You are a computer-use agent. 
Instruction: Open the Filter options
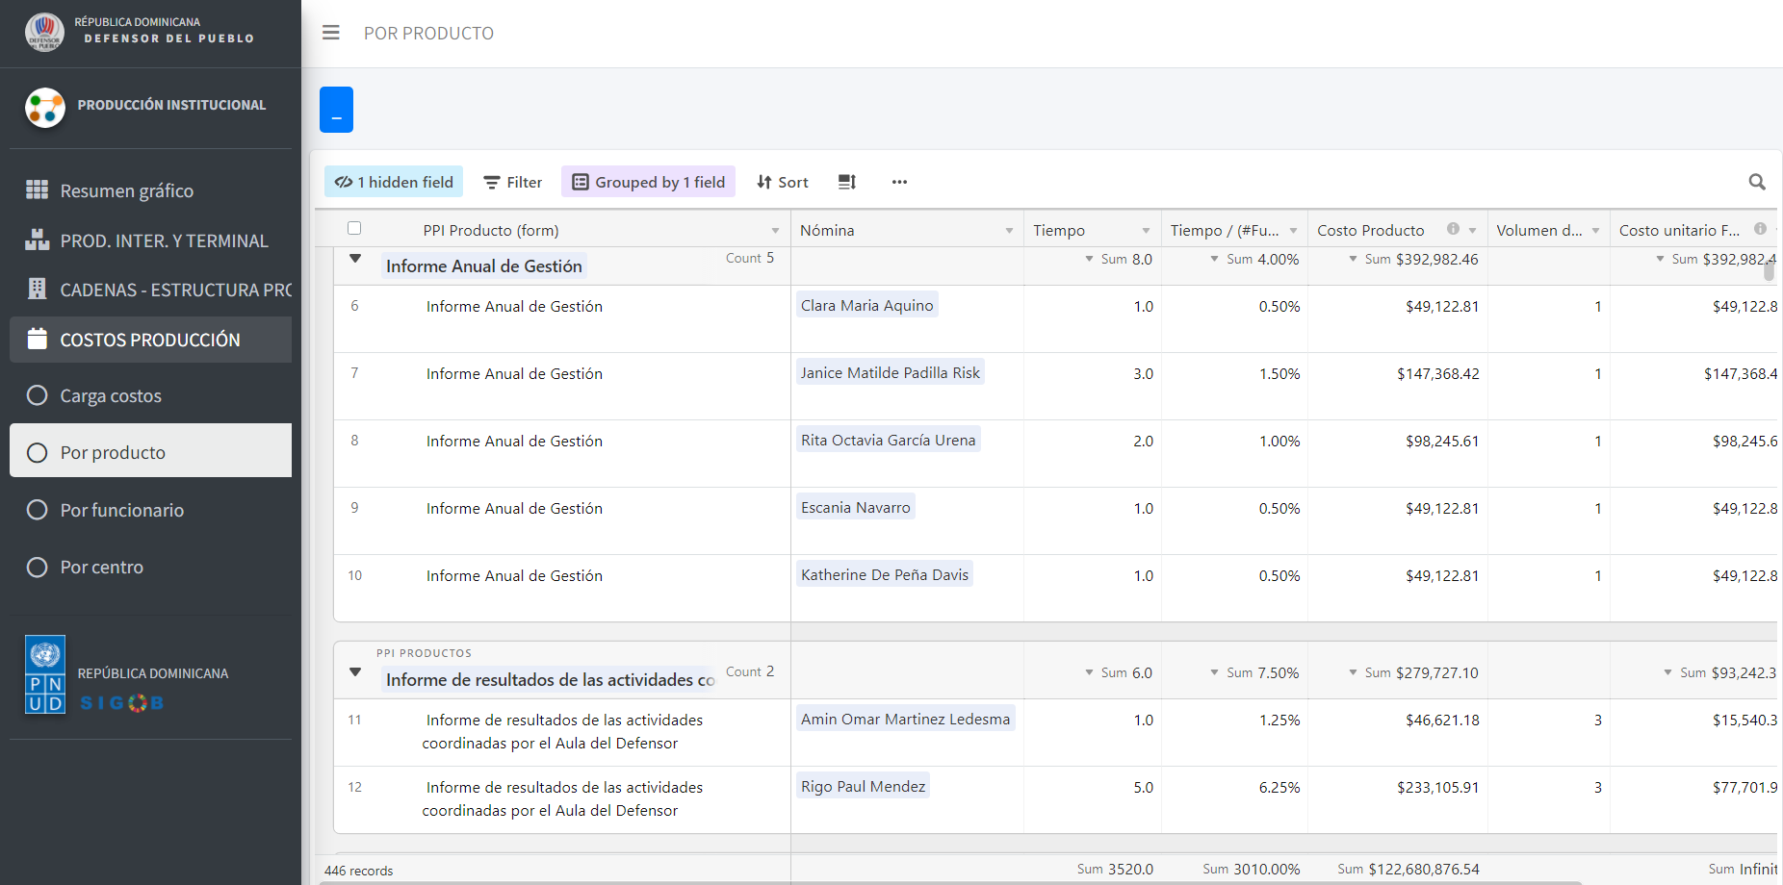pyautogui.click(x=513, y=182)
